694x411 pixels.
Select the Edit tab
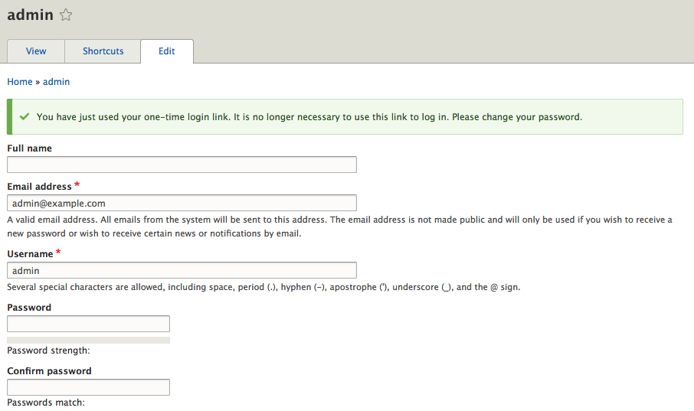[x=167, y=51]
